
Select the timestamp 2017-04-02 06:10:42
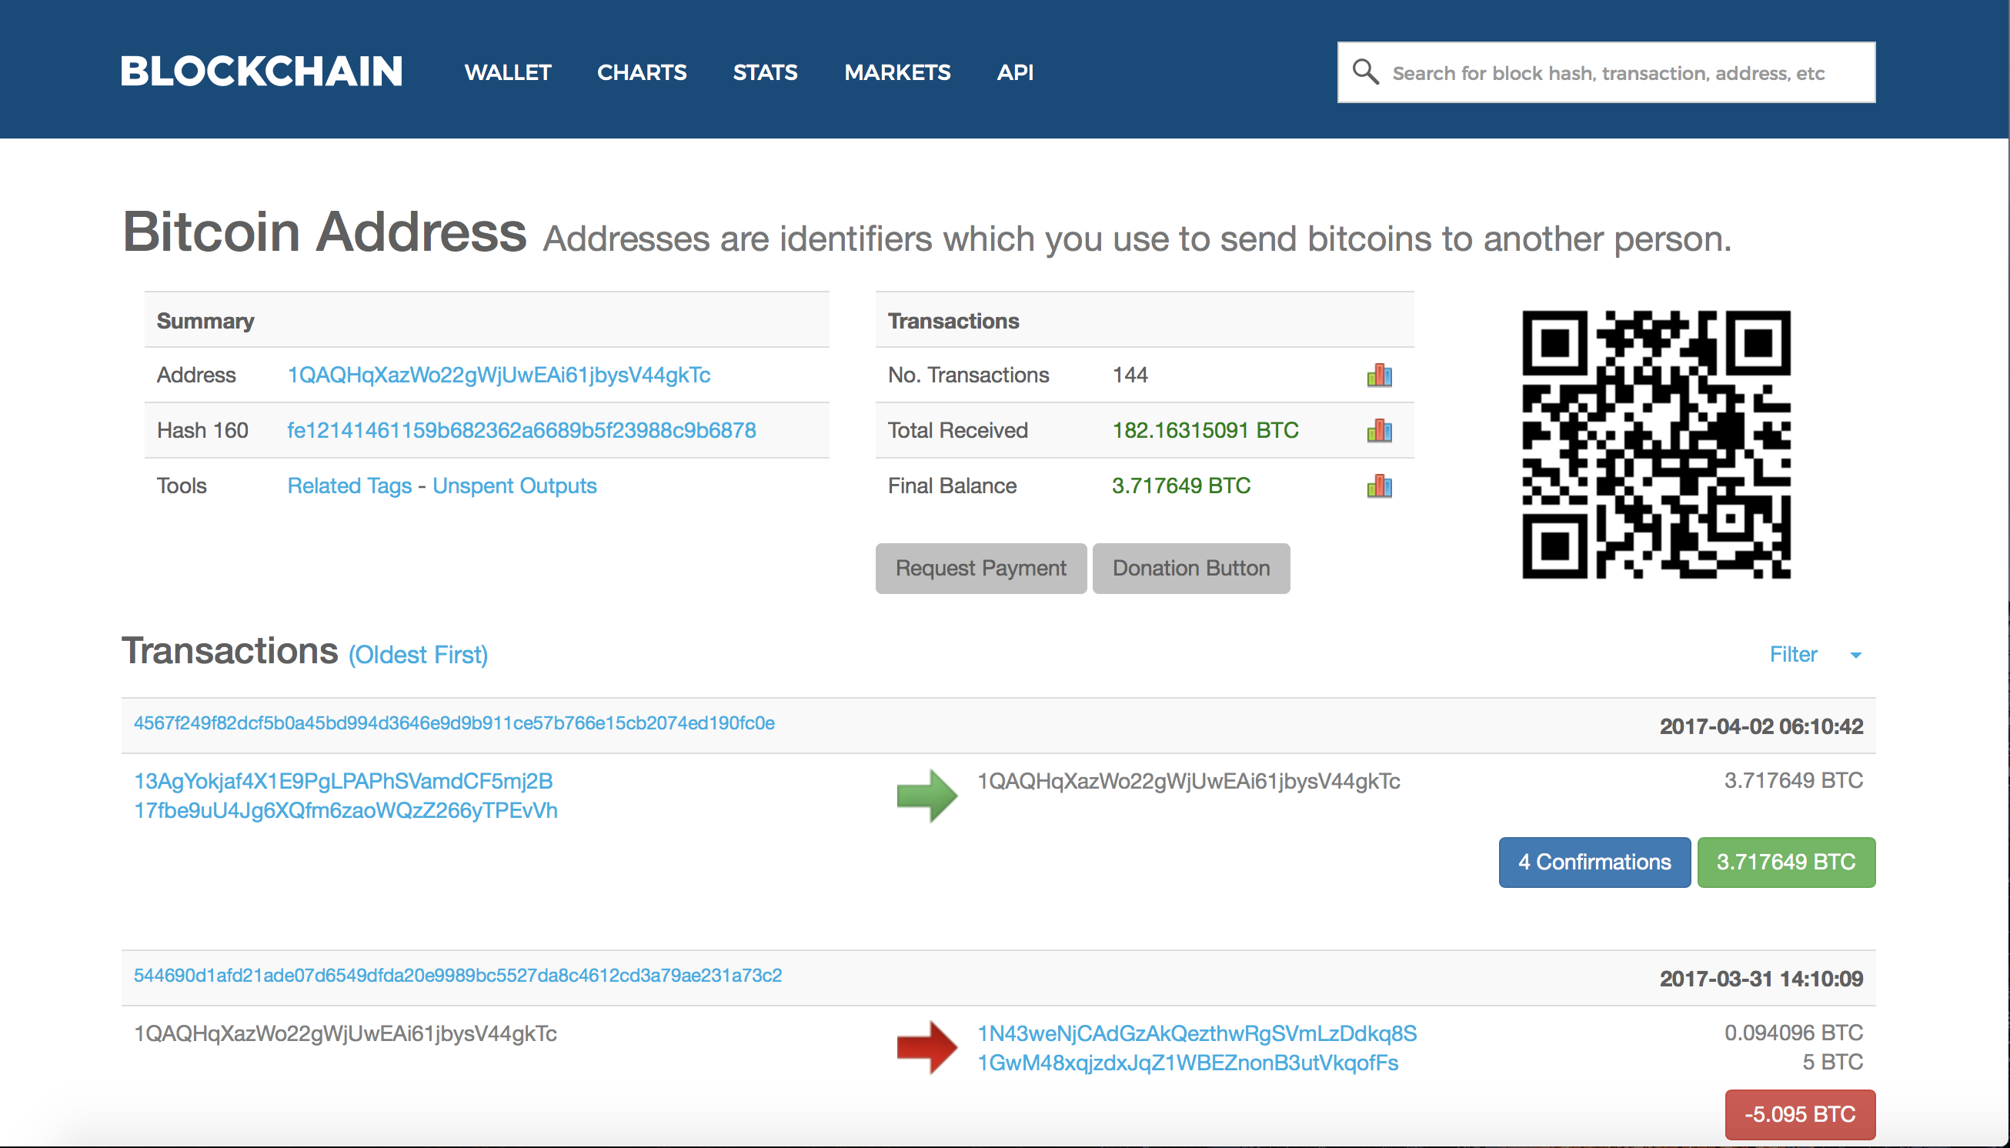click(1761, 726)
